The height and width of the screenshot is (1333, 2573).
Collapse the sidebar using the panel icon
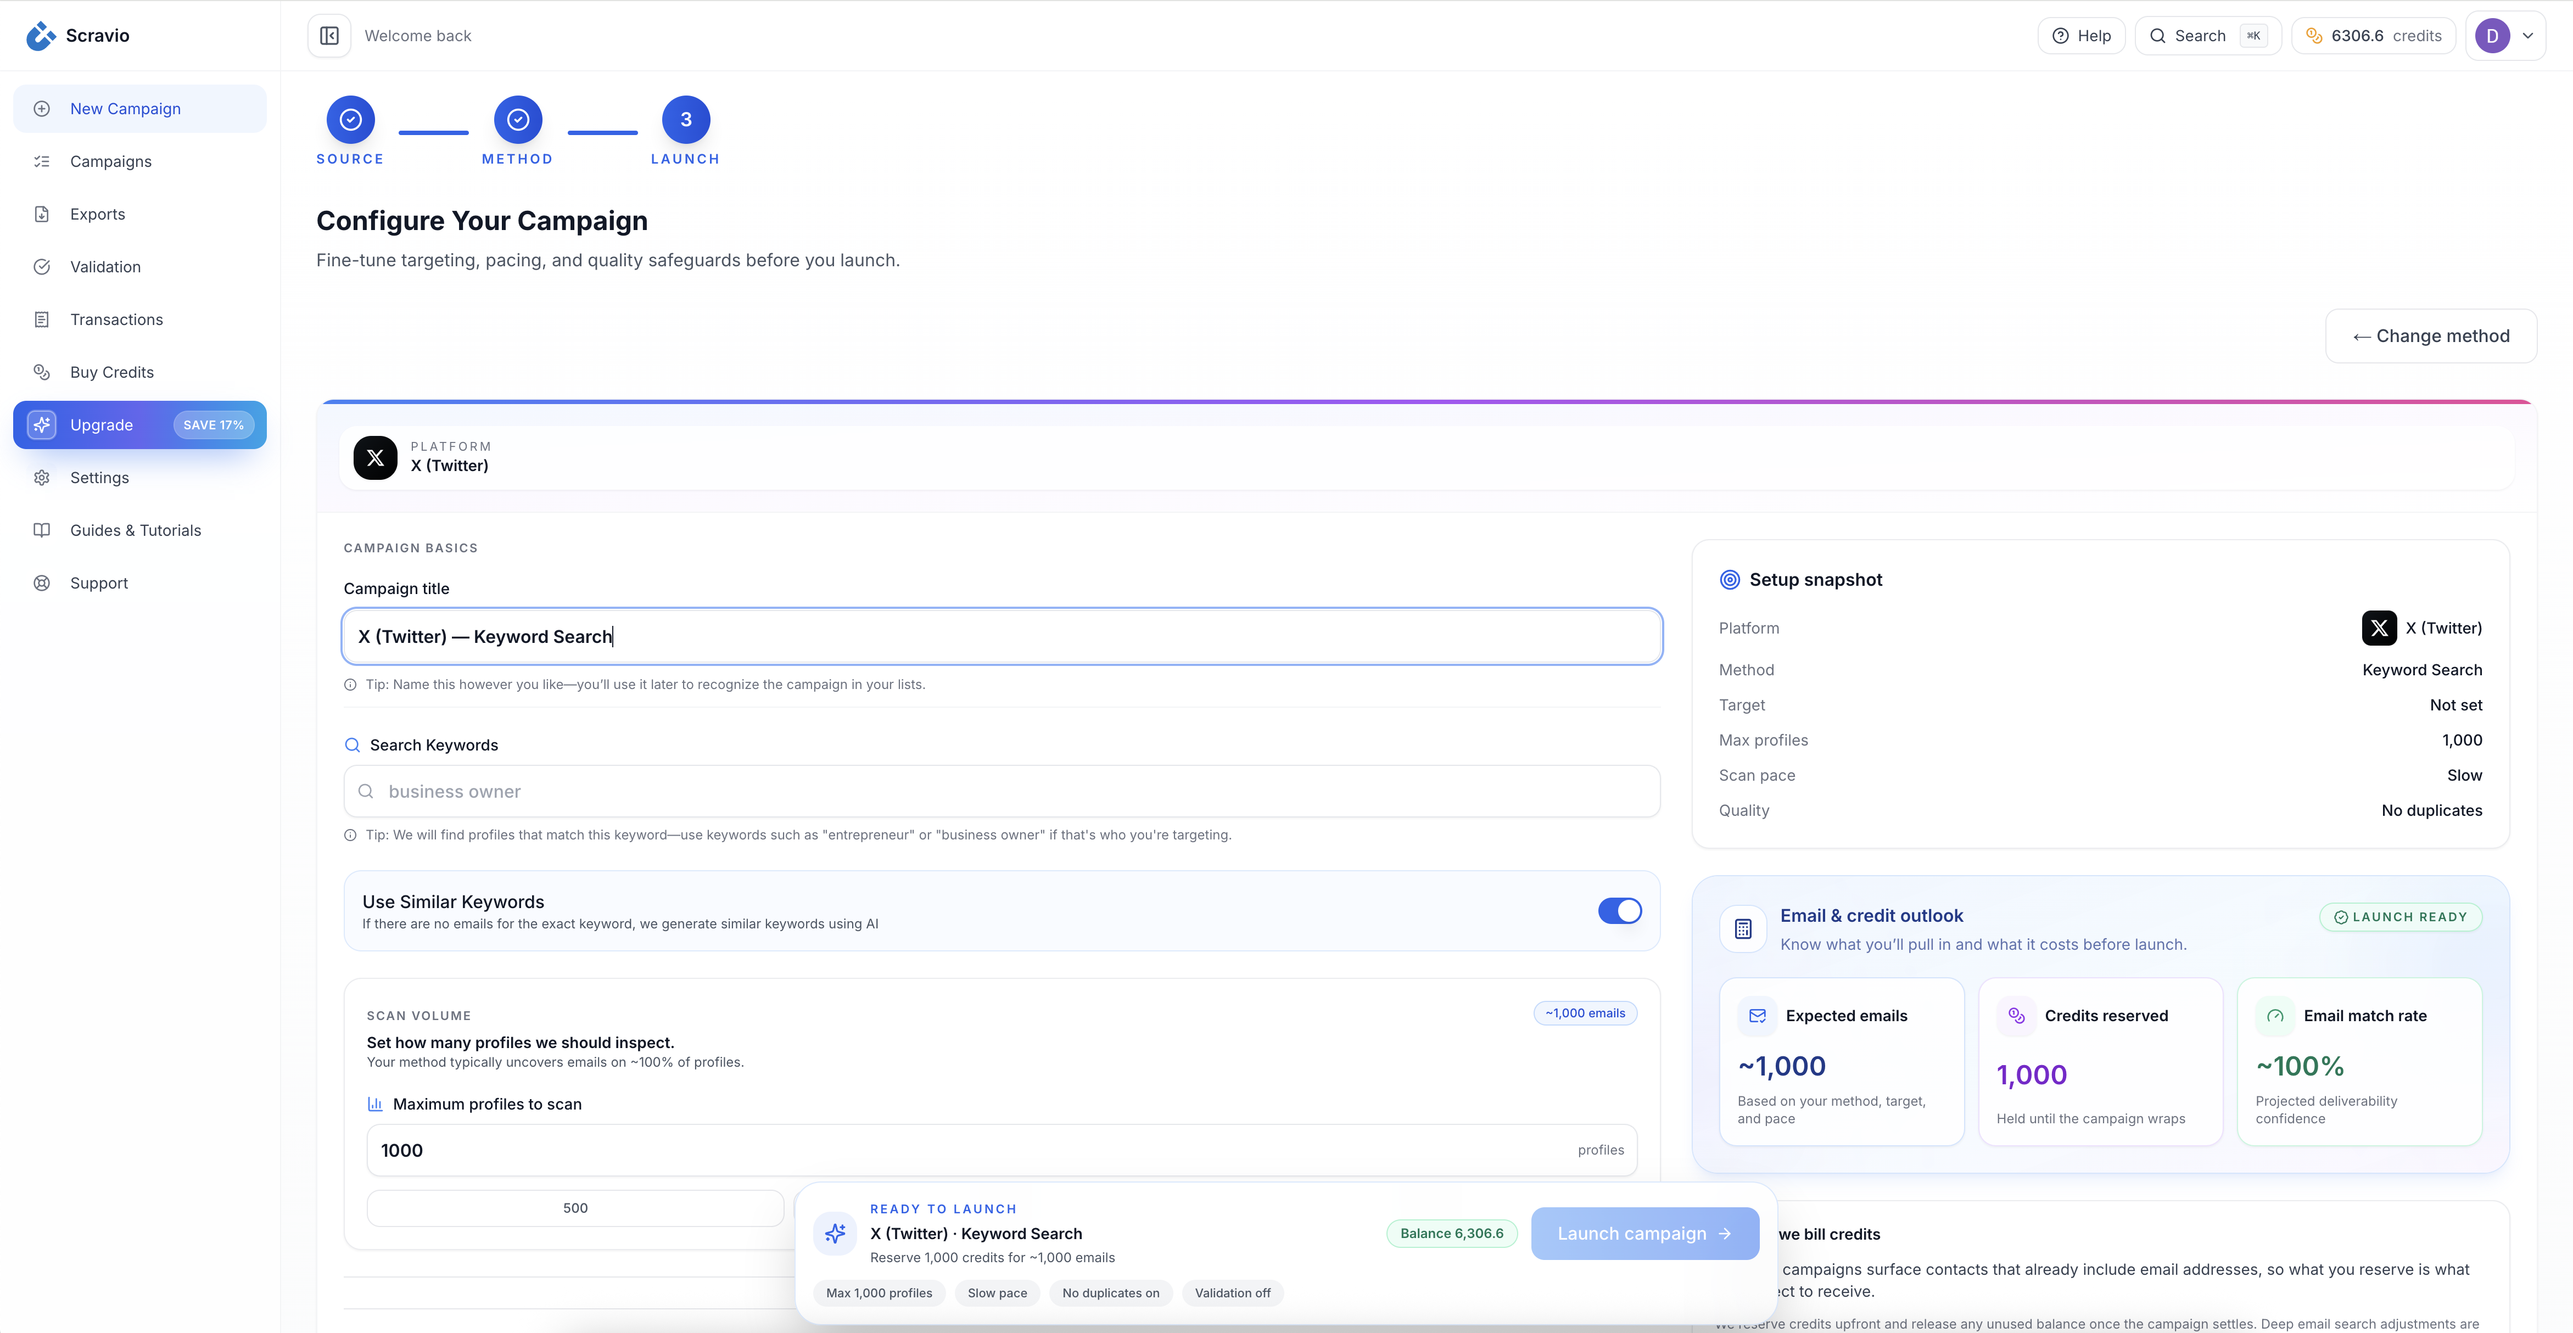click(x=328, y=35)
